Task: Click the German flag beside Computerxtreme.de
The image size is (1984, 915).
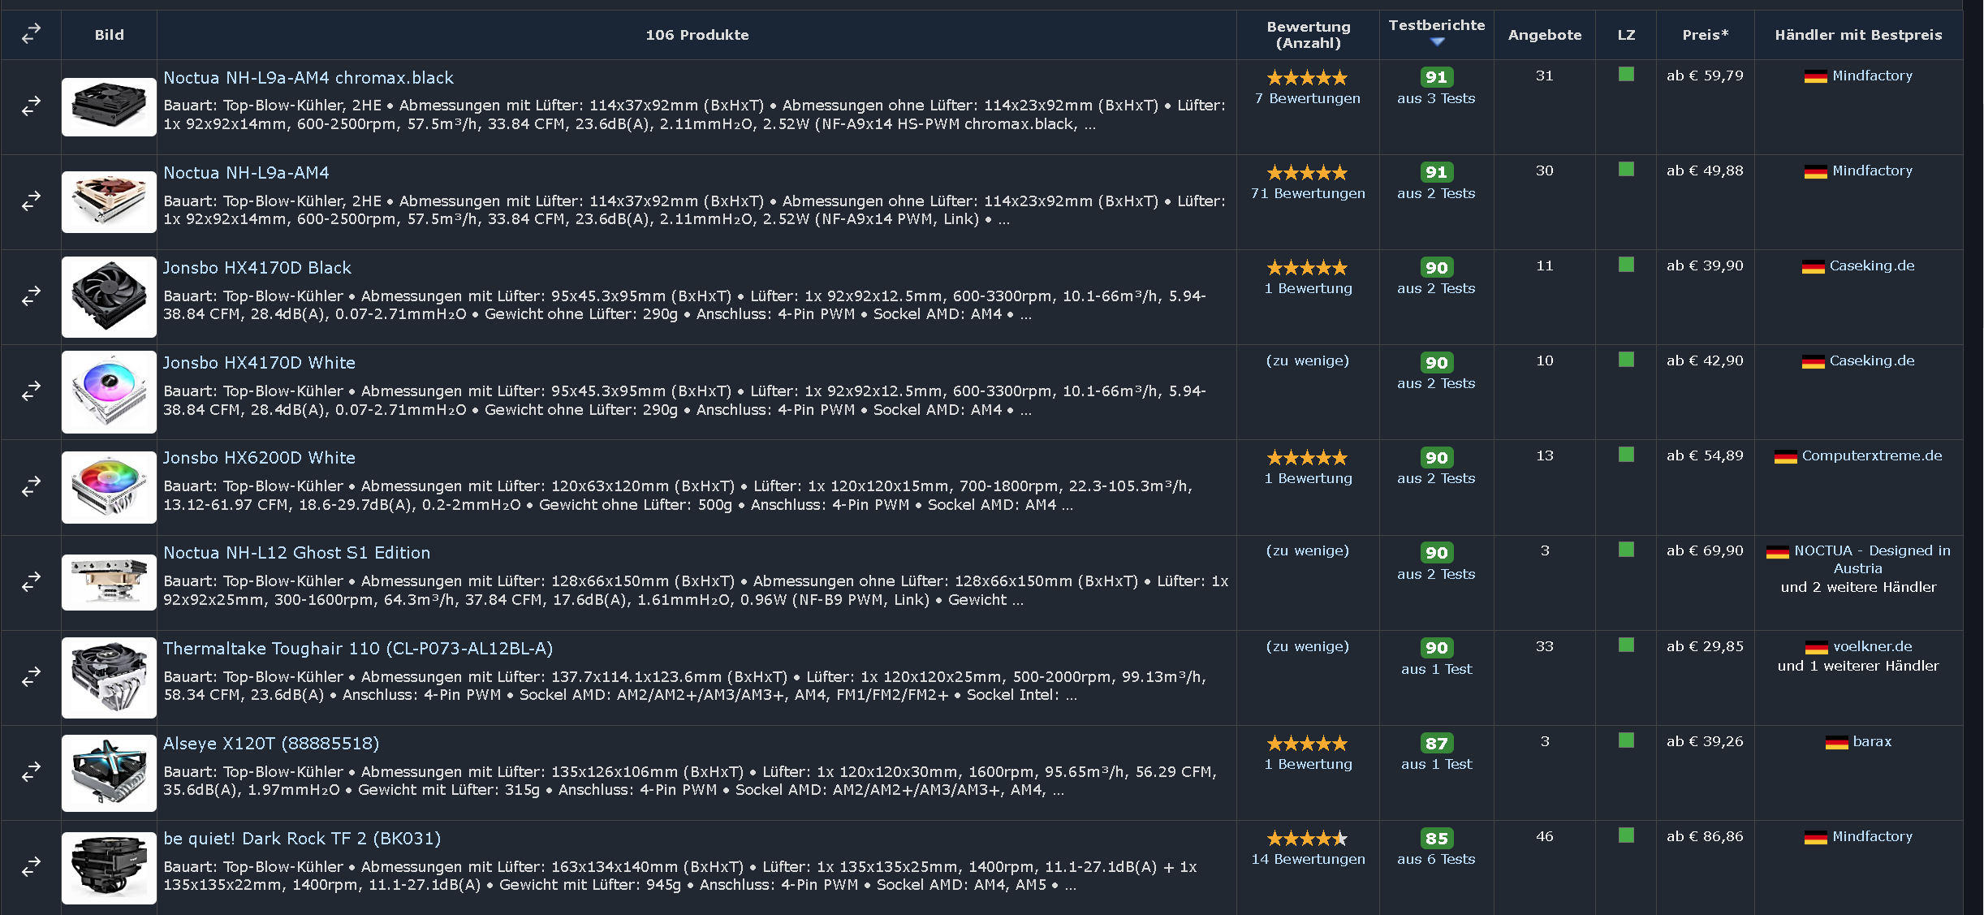Action: (1785, 457)
